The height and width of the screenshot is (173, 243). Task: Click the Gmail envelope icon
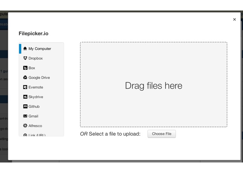[x=25, y=116]
